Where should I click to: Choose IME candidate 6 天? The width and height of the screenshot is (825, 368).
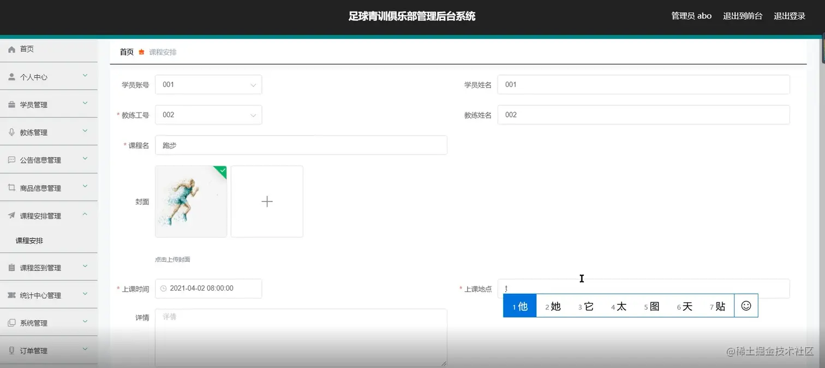[x=685, y=306]
